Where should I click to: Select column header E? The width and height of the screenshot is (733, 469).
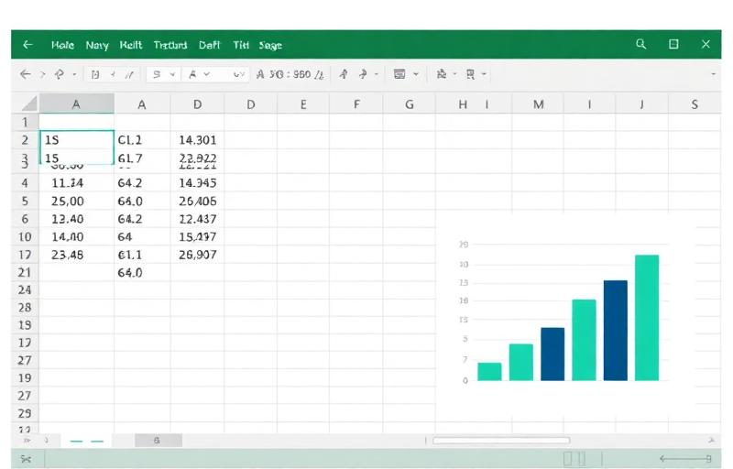point(303,104)
